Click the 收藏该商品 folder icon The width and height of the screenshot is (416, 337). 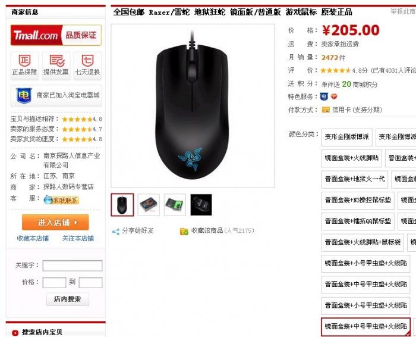(x=184, y=231)
